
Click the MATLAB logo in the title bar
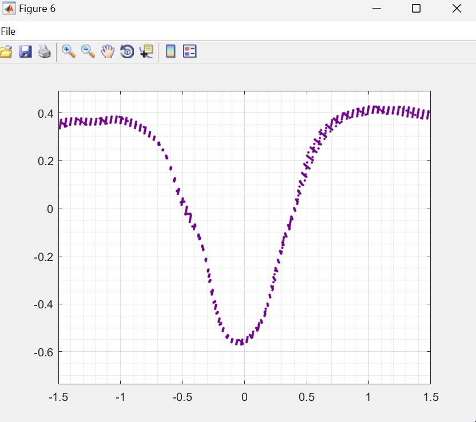[x=9, y=9]
